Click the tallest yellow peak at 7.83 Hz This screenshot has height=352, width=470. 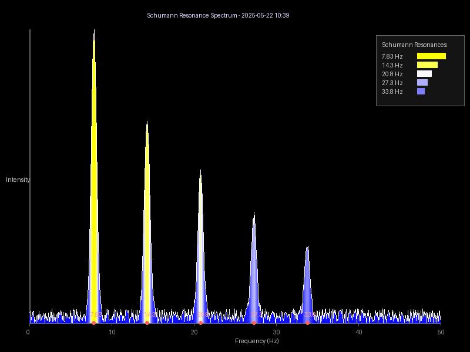pyautogui.click(x=94, y=177)
